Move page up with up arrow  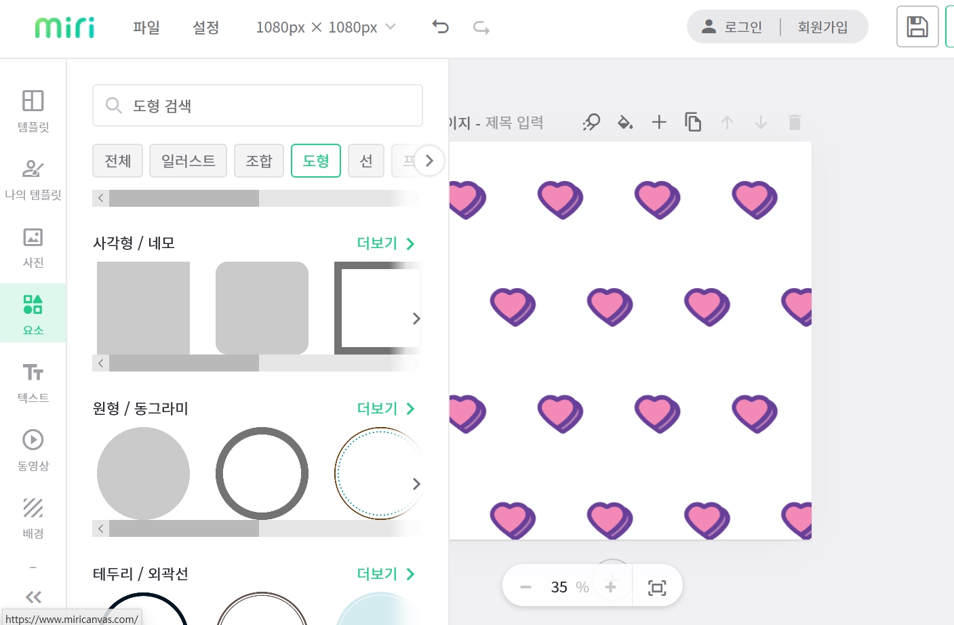coord(727,122)
